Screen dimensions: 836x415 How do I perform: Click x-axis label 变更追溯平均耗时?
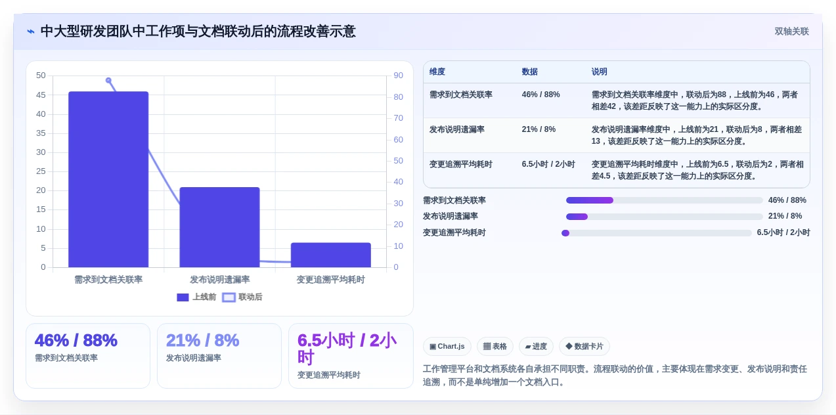pos(331,280)
